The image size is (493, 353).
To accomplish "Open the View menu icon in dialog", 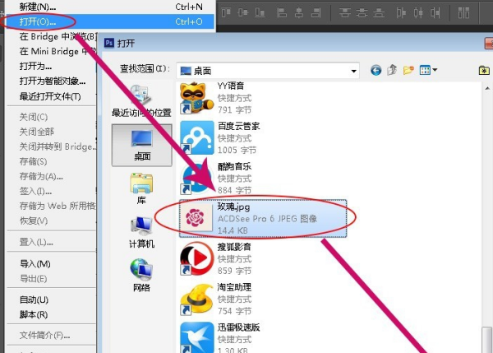I will click(x=428, y=70).
